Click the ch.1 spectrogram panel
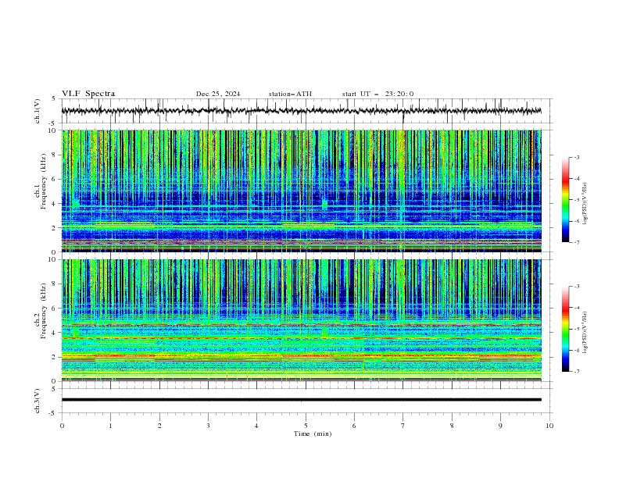The image size is (619, 478). (301, 191)
